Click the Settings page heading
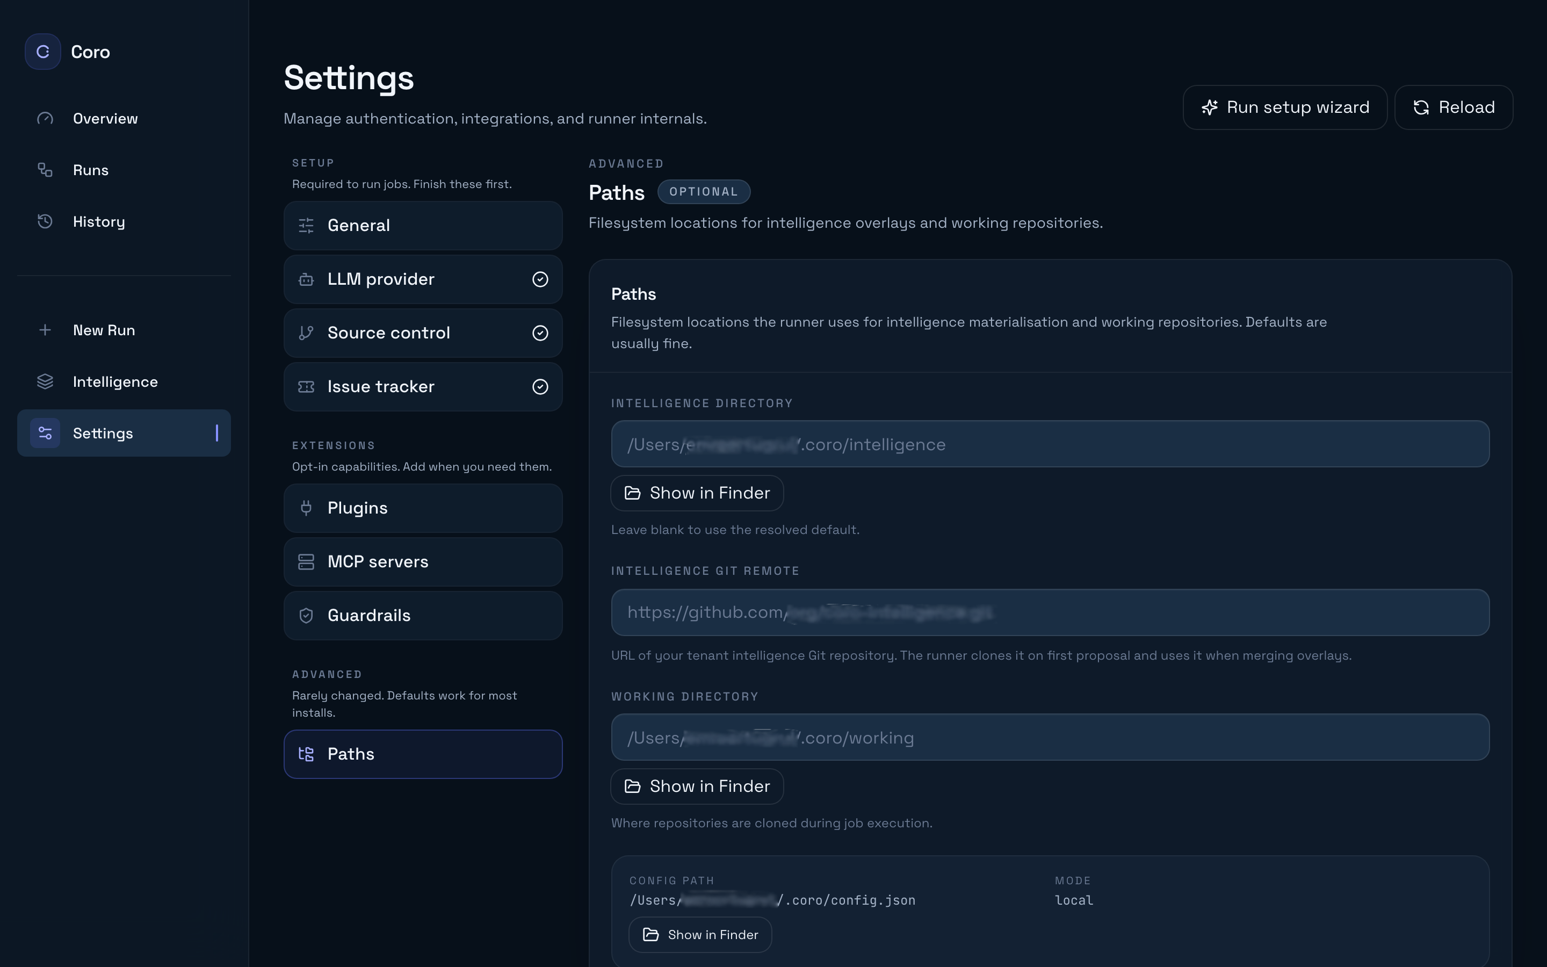Viewport: 1547px width, 967px height. pyautogui.click(x=349, y=78)
